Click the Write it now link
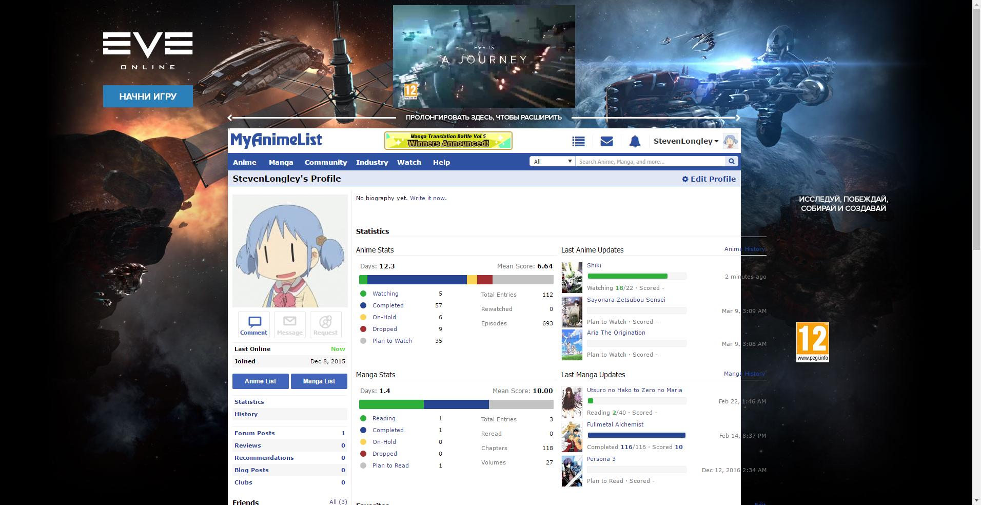Viewport: 981px width, 505px height. coord(427,198)
